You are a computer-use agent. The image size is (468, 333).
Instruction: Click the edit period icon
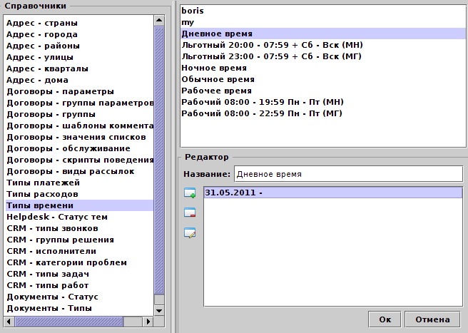point(189,232)
